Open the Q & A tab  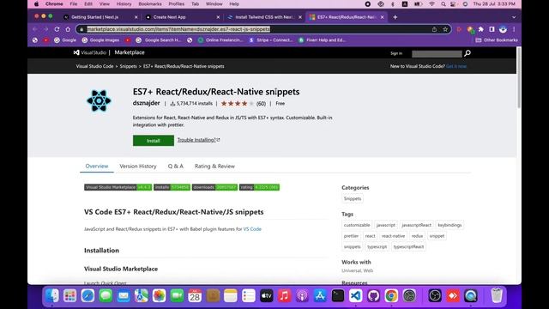click(x=175, y=166)
